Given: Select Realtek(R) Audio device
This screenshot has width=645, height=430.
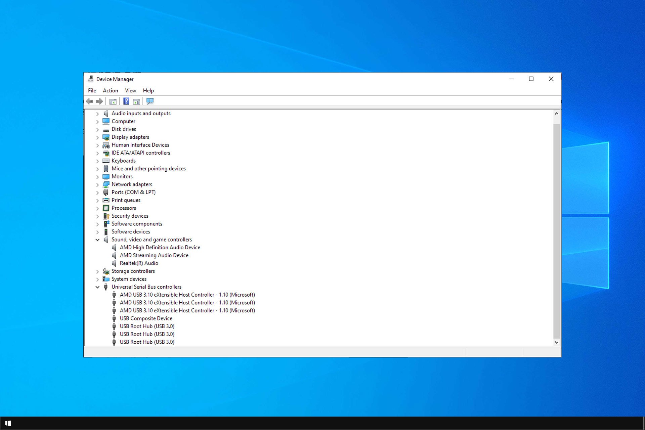Looking at the screenshot, I should coord(139,263).
